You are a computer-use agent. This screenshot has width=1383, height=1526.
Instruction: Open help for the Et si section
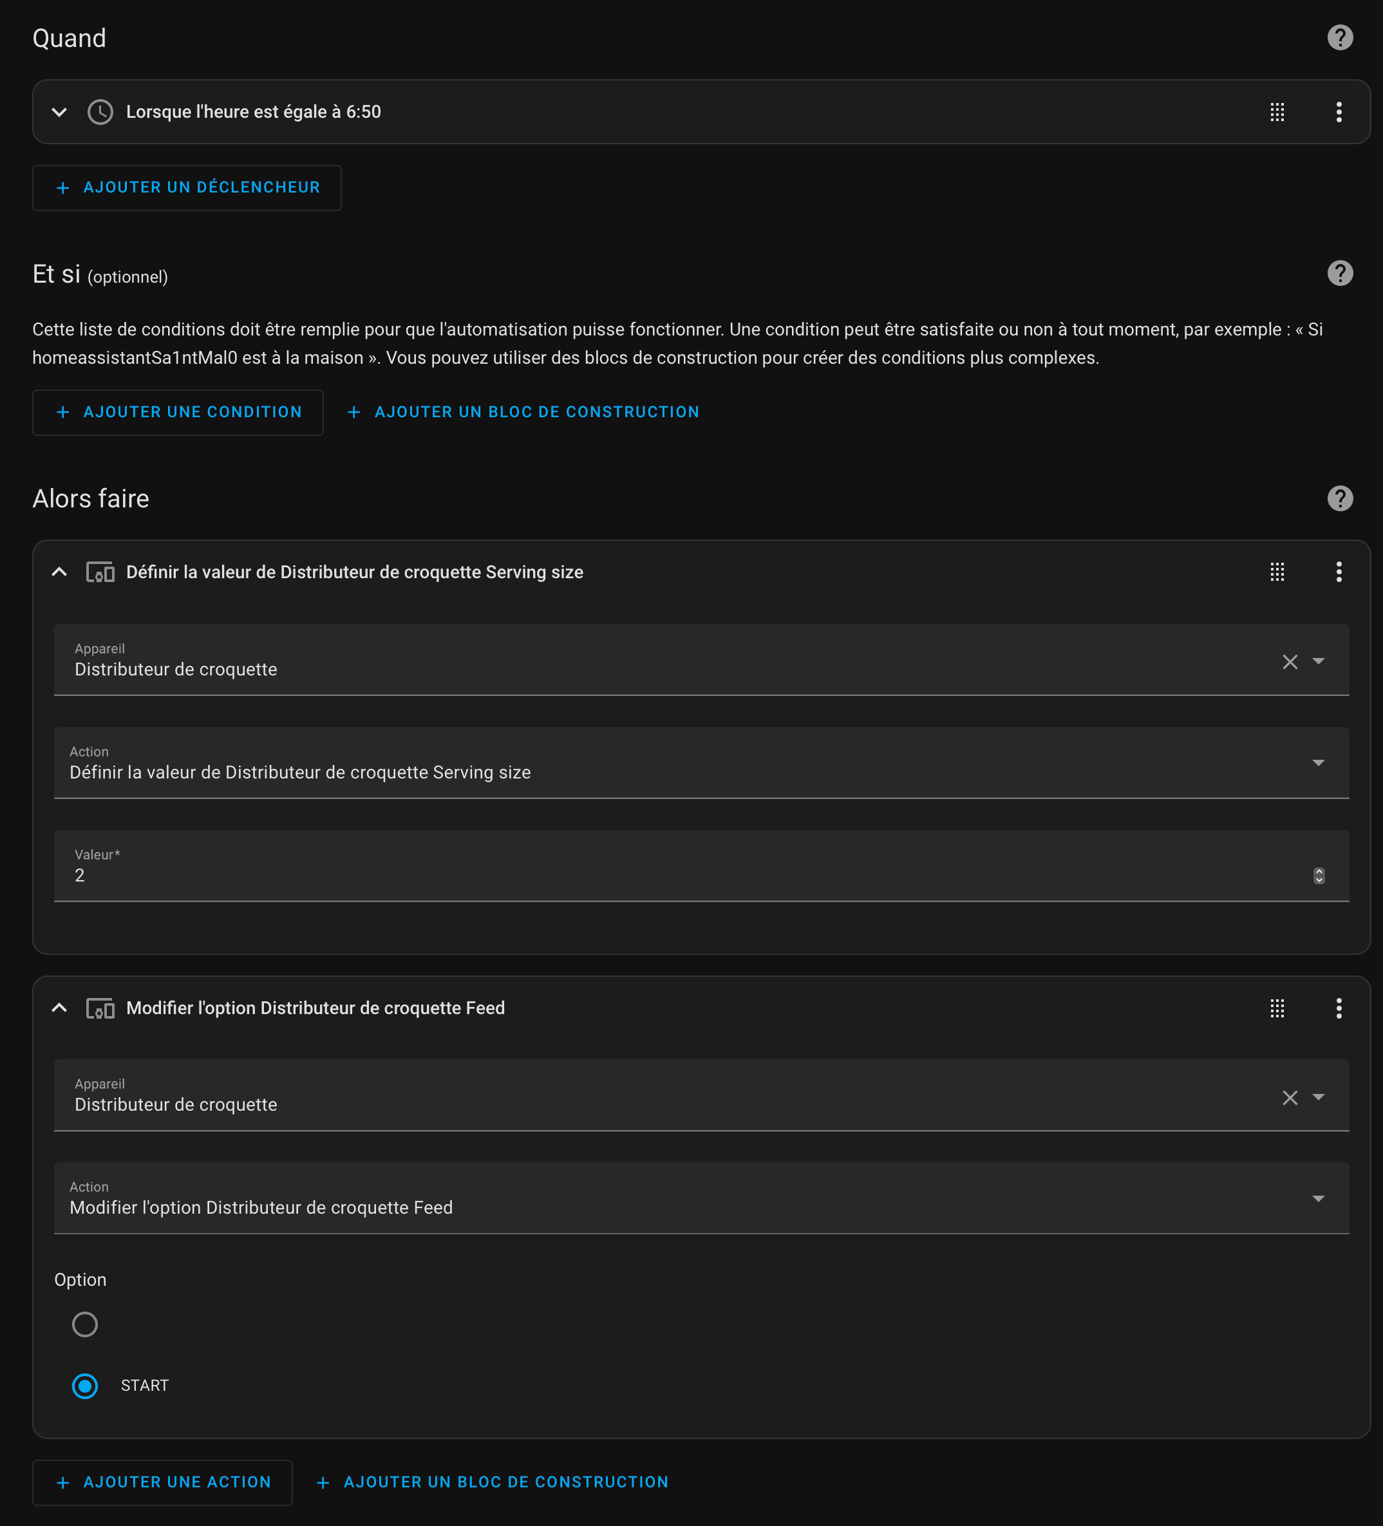coord(1340,272)
